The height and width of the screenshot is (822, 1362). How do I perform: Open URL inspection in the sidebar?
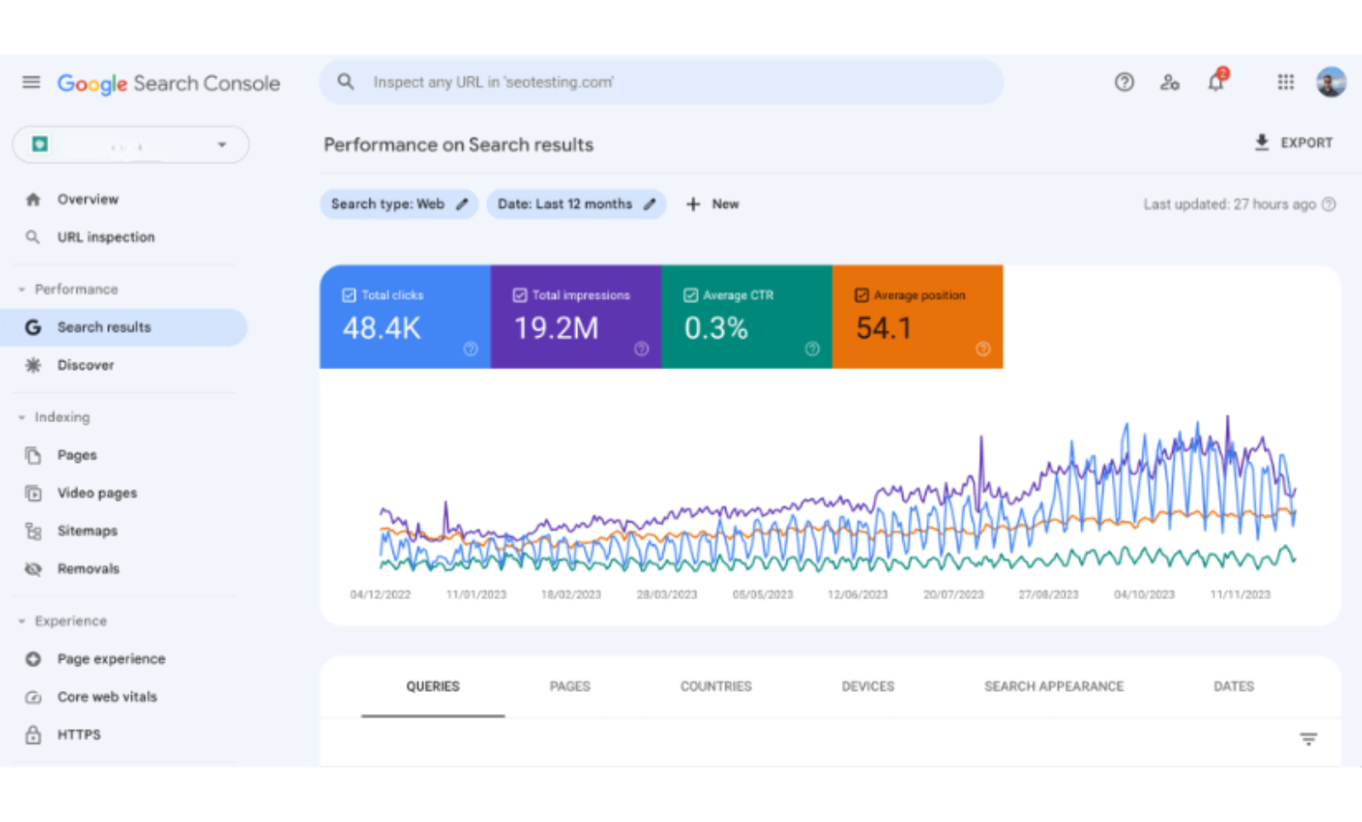pos(106,237)
